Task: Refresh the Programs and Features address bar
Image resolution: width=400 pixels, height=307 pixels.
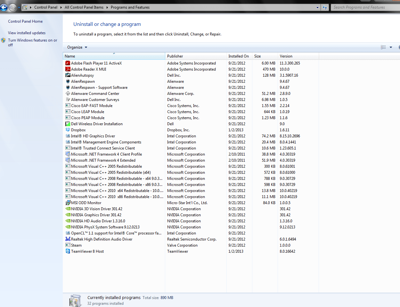Action: click(325, 7)
